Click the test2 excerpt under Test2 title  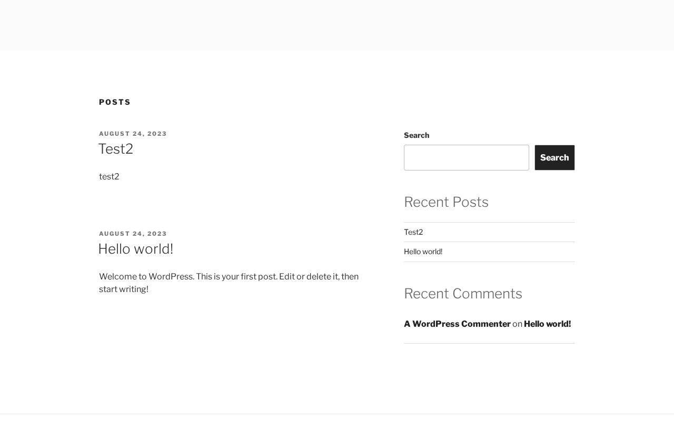pos(109,177)
